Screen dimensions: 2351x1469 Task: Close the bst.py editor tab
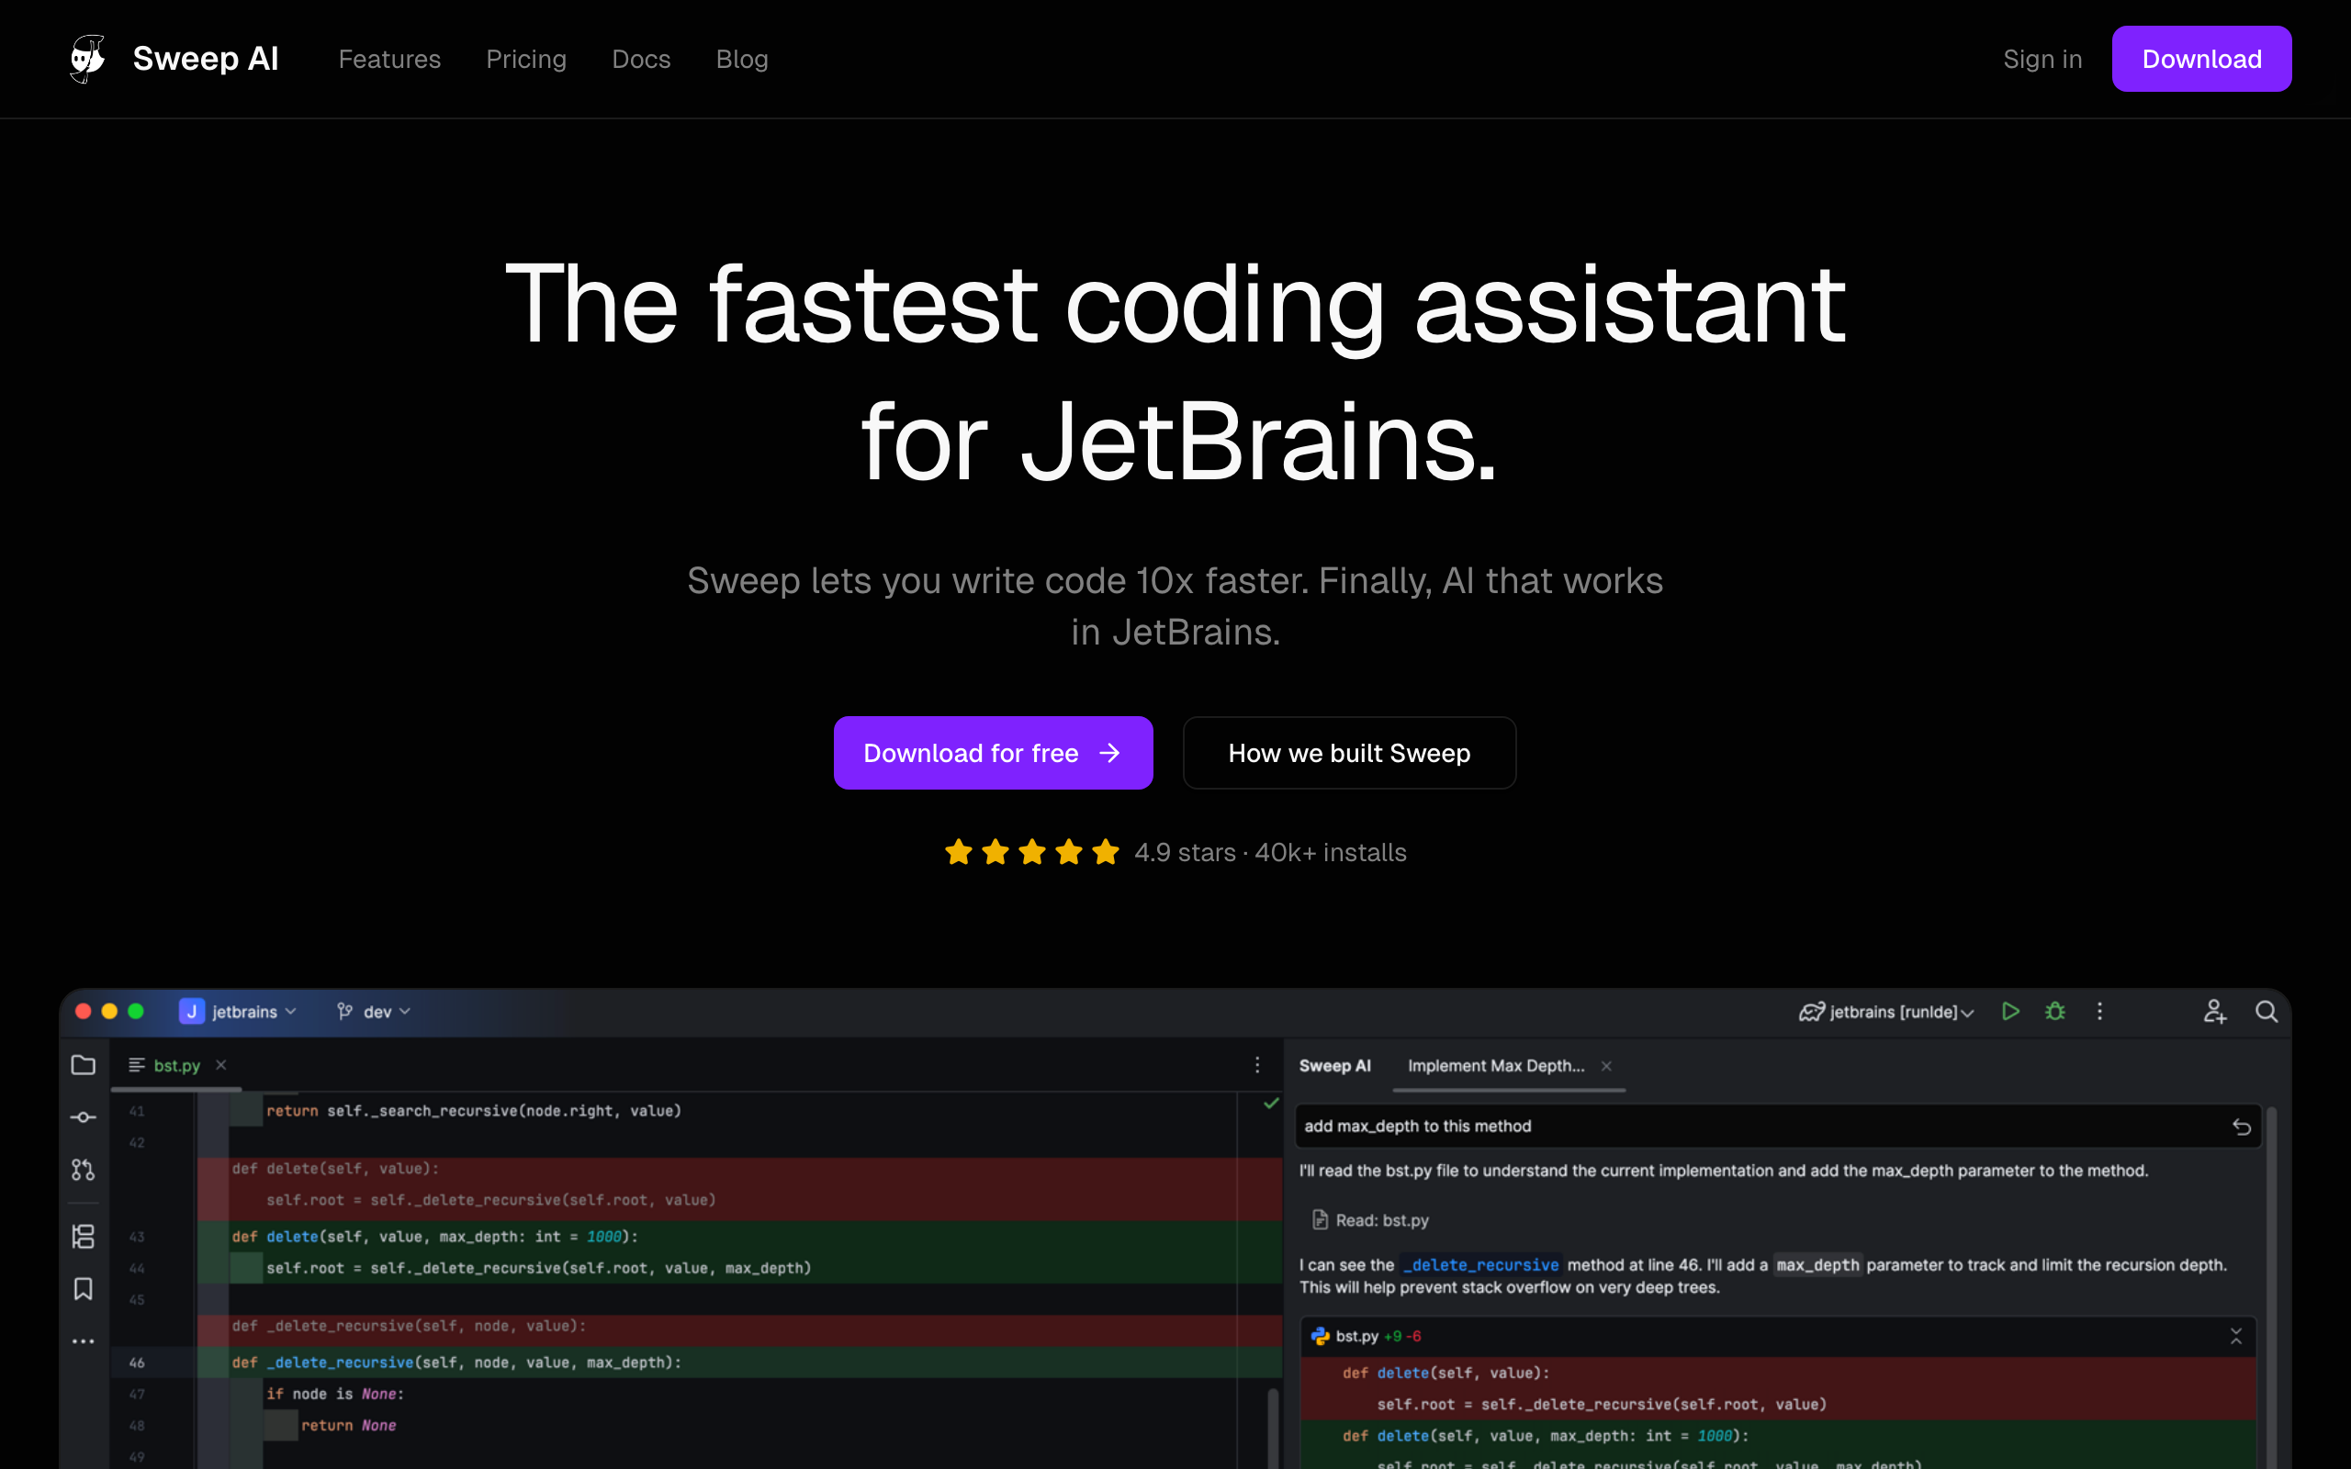[221, 1065]
